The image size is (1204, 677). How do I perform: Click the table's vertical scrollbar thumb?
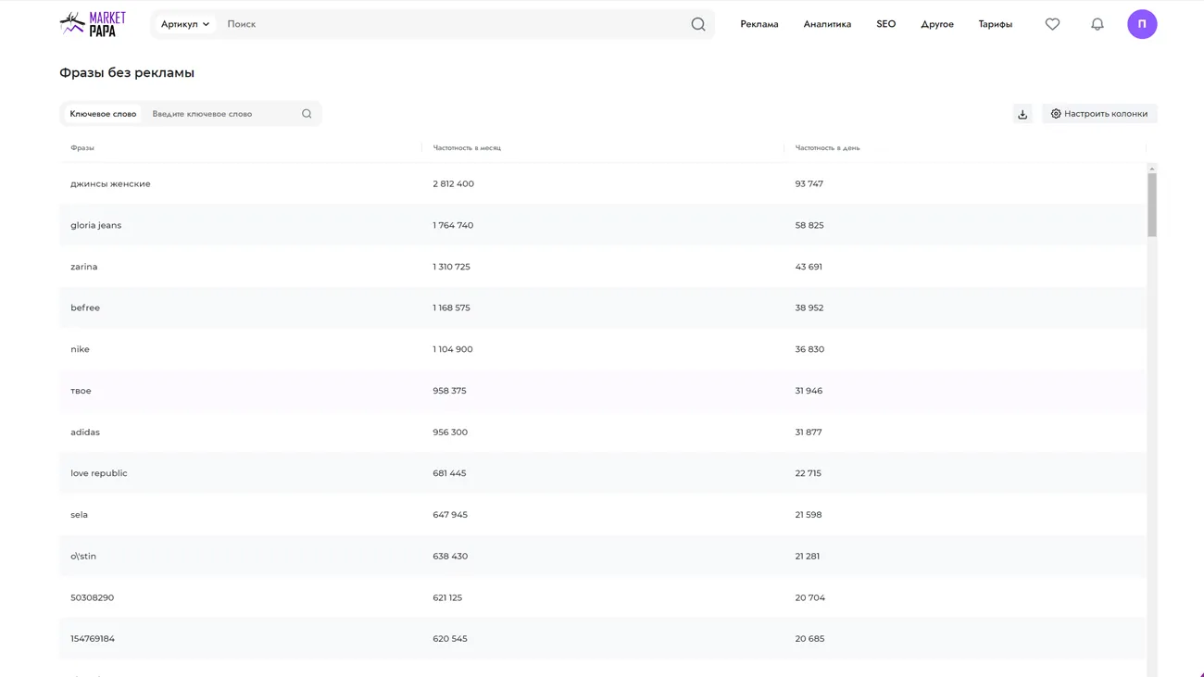[x=1151, y=204]
